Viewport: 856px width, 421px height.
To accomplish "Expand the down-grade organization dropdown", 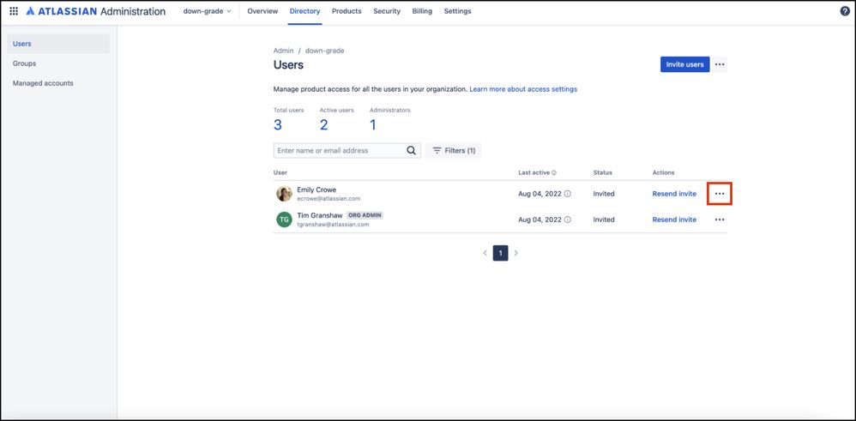I will (x=207, y=11).
